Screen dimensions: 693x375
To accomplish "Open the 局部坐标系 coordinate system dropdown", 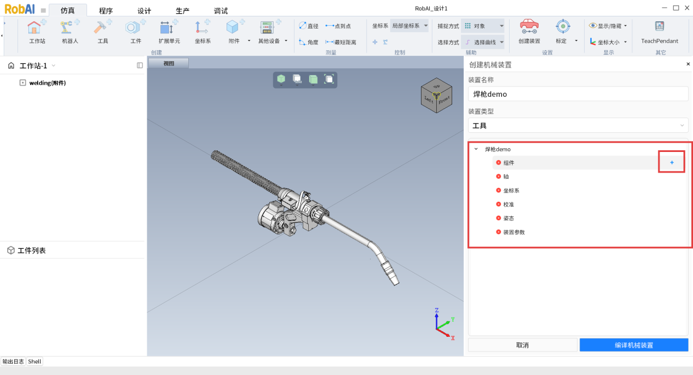I will pyautogui.click(x=409, y=26).
